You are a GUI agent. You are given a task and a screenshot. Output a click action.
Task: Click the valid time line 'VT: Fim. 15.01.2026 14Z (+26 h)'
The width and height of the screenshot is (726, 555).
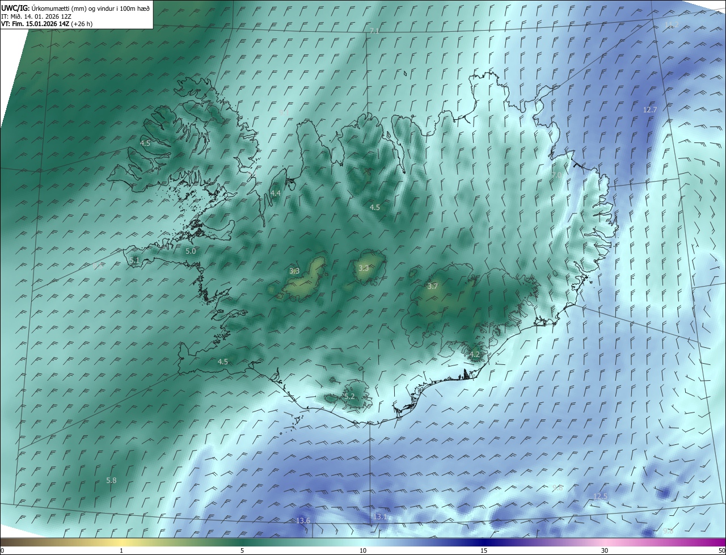point(47,24)
